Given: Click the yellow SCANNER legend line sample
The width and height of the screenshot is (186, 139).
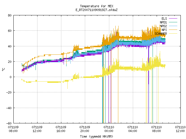Looking at the screenshot, I should [x=173, y=34].
